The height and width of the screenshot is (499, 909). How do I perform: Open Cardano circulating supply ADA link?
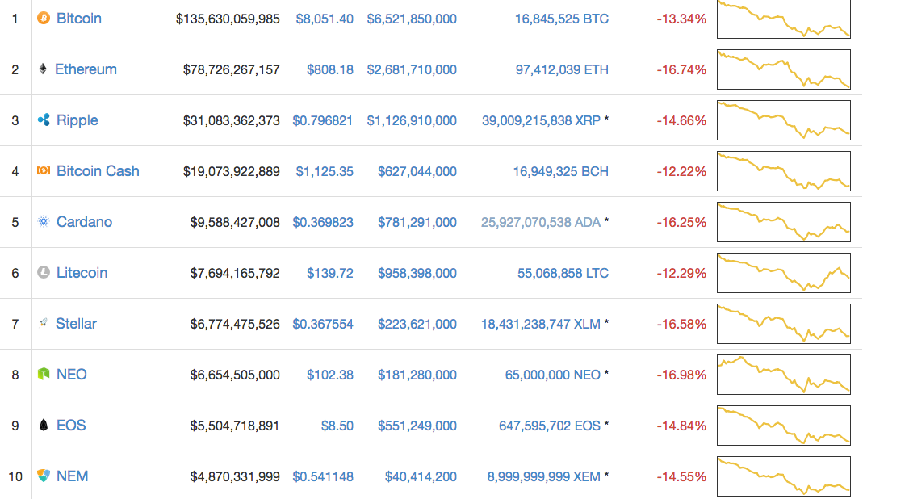[x=541, y=222]
